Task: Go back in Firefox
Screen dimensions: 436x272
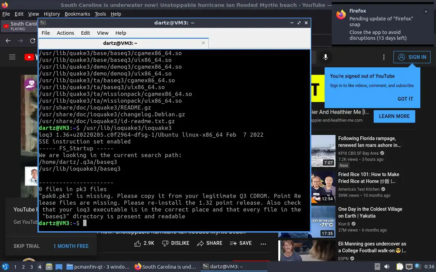Action: tap(8, 41)
